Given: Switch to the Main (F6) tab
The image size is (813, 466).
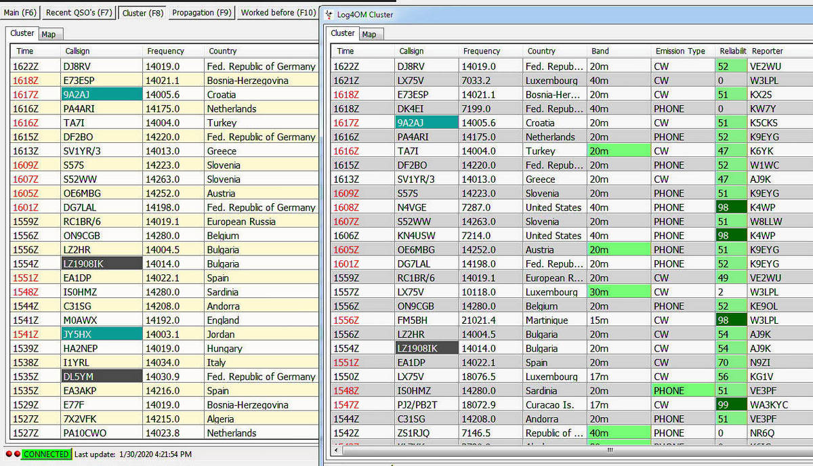Looking at the screenshot, I should 20,12.
